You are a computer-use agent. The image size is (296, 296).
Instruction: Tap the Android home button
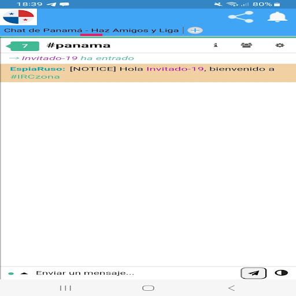point(148,288)
